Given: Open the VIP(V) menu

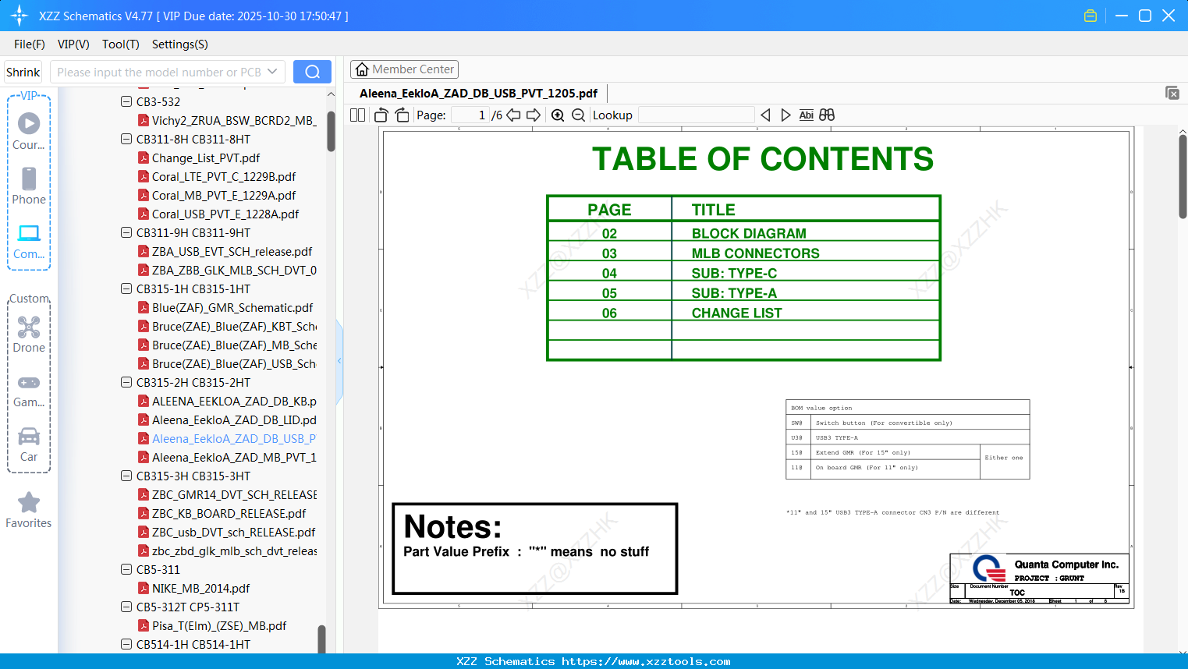Looking at the screenshot, I should click(x=73, y=44).
